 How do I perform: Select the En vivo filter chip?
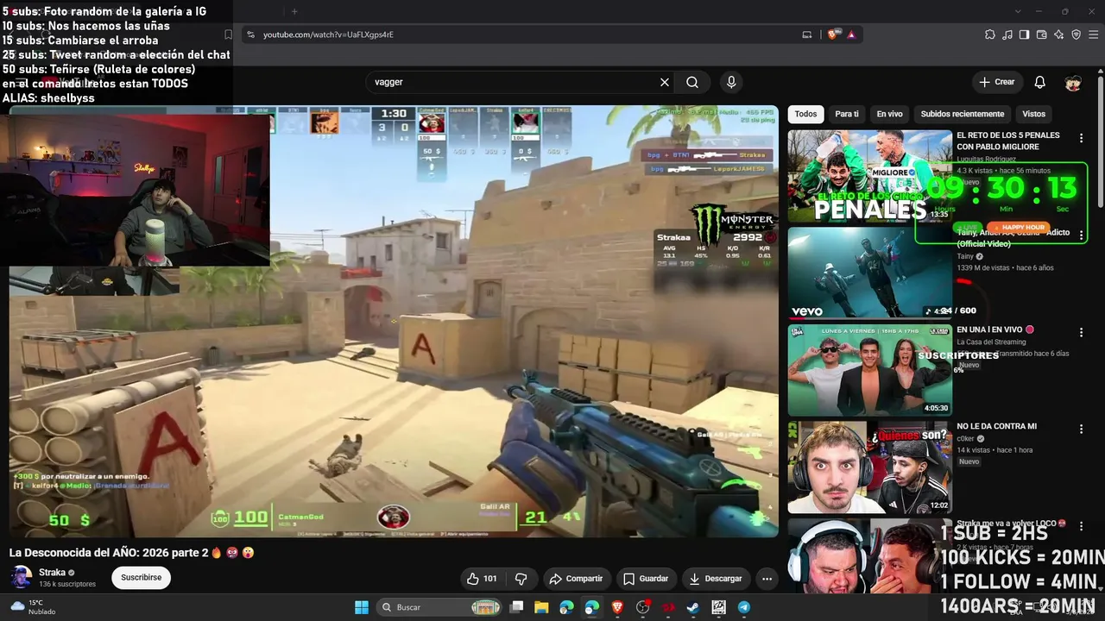(889, 114)
